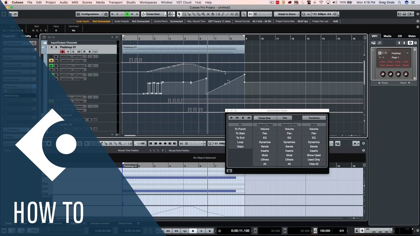Viewport: 420px width, 236px height.
Task: Open the Padshop rack instrument preset dropdown
Action: click(x=408, y=53)
